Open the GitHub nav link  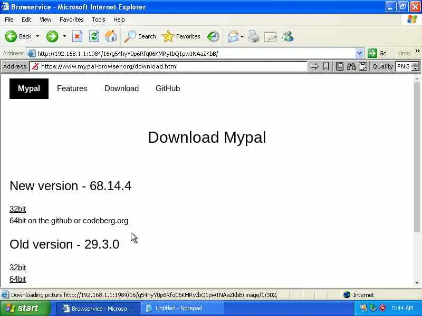point(168,88)
